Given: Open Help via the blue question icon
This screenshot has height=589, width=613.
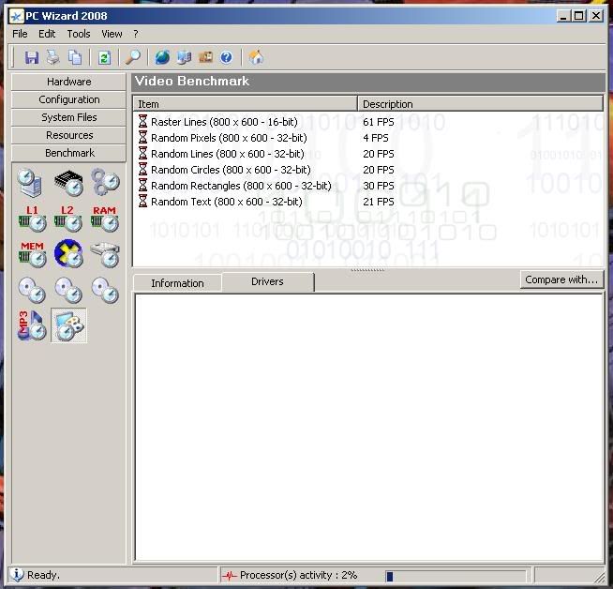Looking at the screenshot, I should click(x=226, y=57).
